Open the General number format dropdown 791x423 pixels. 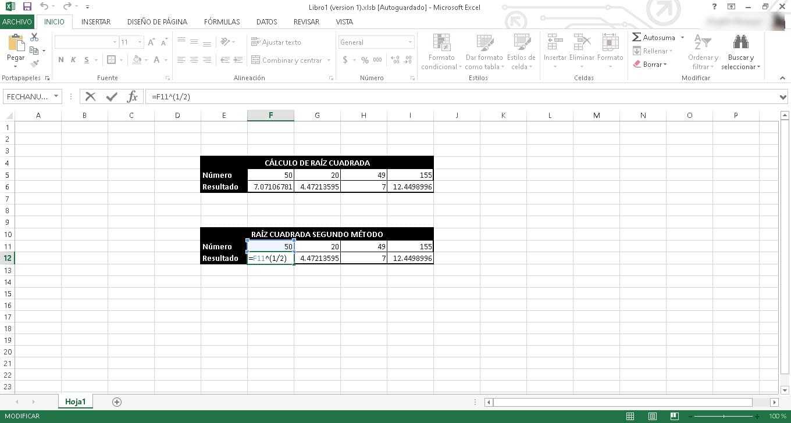410,42
